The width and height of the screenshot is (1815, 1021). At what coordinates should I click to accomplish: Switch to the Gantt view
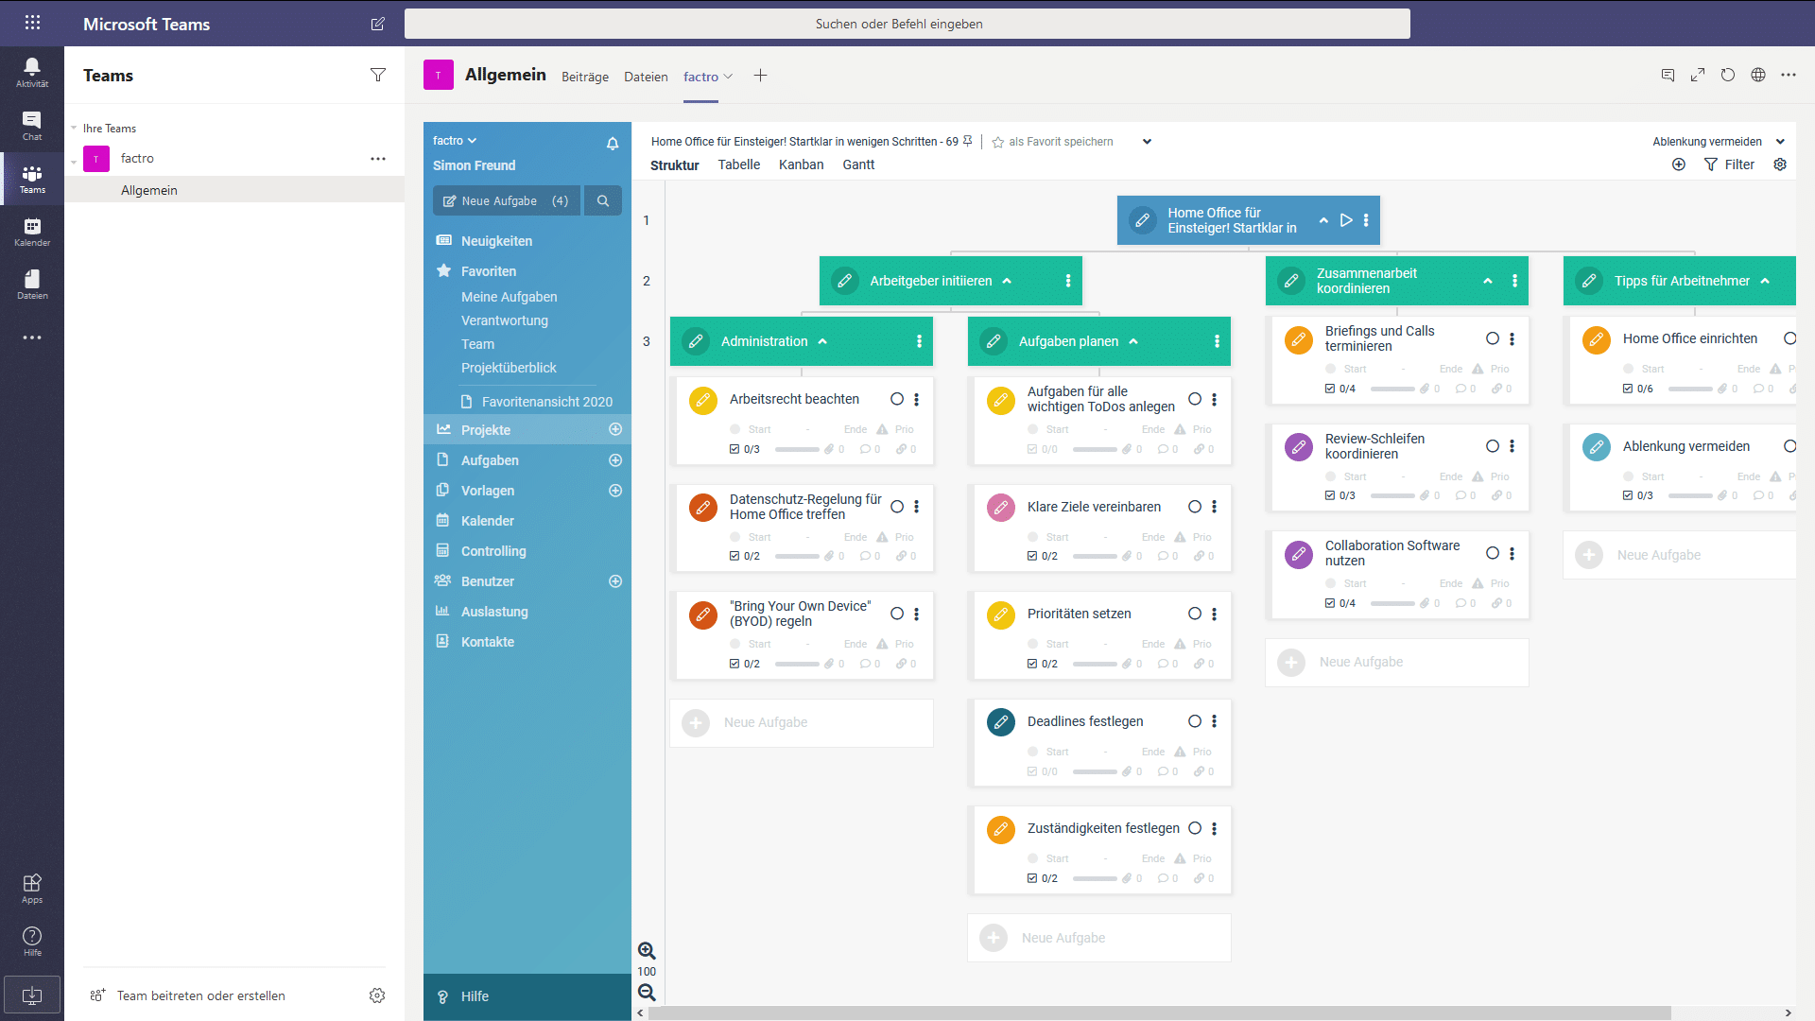pos(858,164)
